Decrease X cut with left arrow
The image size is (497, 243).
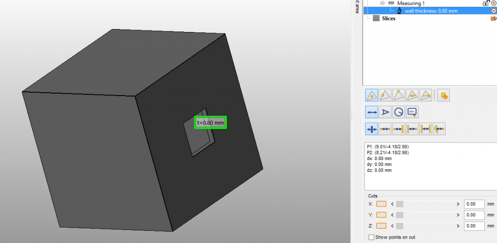392,204
